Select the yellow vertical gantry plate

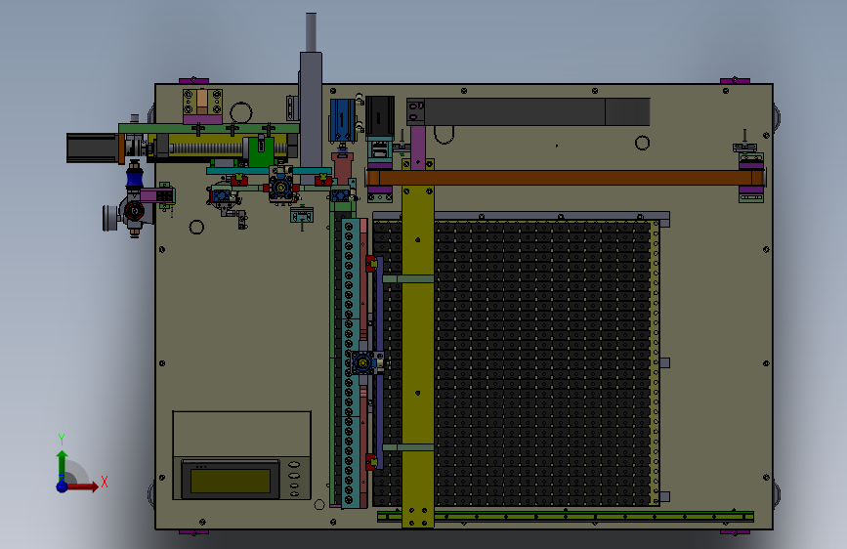point(417,357)
